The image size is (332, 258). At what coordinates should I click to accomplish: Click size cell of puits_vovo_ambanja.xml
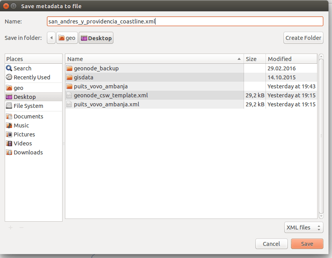(255, 104)
